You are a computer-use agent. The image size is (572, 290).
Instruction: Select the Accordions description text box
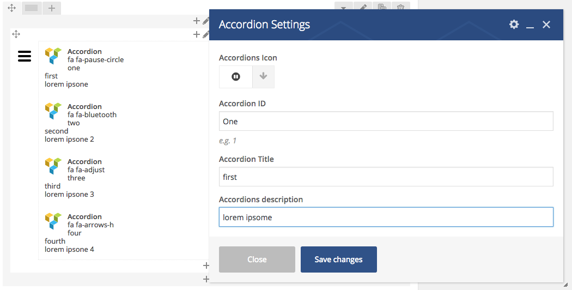386,217
